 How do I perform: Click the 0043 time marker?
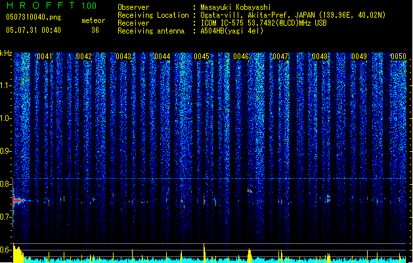point(123,57)
